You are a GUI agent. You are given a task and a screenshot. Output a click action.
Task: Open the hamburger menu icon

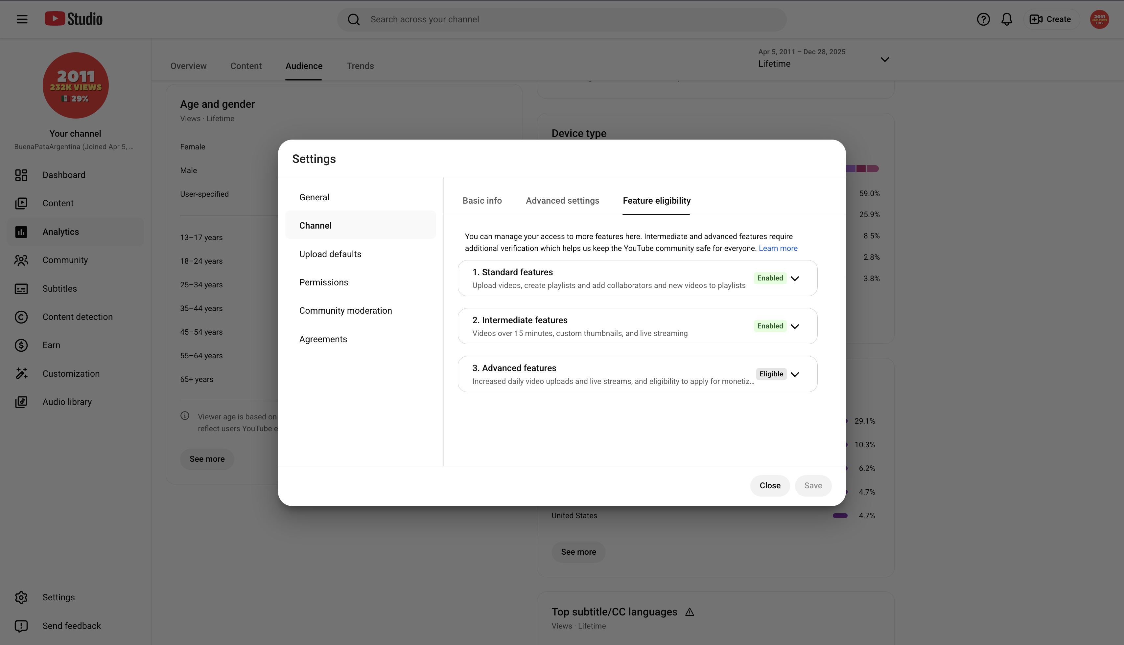coord(22,19)
